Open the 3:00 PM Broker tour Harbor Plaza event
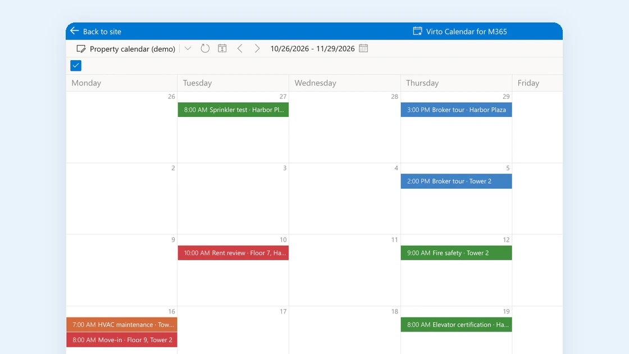Image resolution: width=629 pixels, height=354 pixels. pos(456,110)
